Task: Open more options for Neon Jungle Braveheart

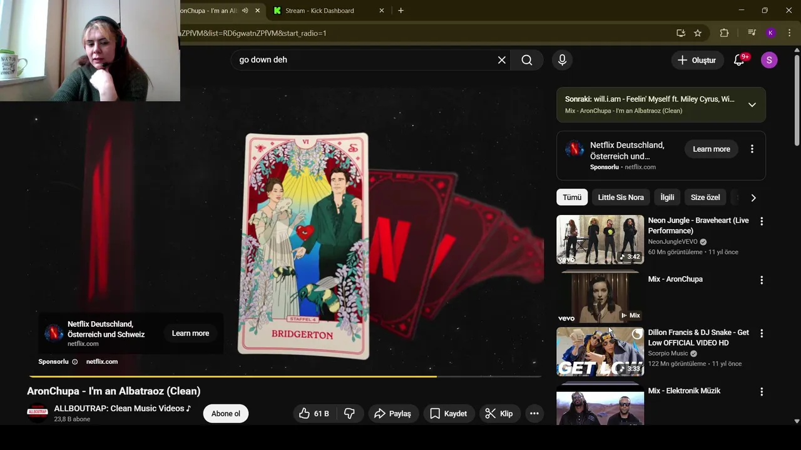Action: pyautogui.click(x=762, y=221)
